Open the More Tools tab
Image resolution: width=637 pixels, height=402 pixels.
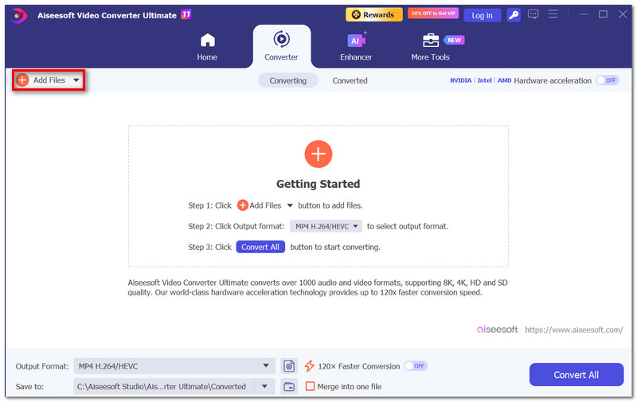[x=430, y=47]
